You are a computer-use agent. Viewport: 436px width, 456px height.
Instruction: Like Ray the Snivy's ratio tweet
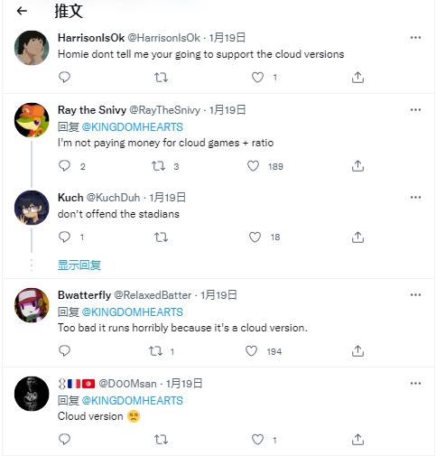tap(253, 166)
